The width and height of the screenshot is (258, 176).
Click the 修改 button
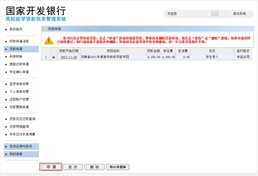(x=73, y=167)
